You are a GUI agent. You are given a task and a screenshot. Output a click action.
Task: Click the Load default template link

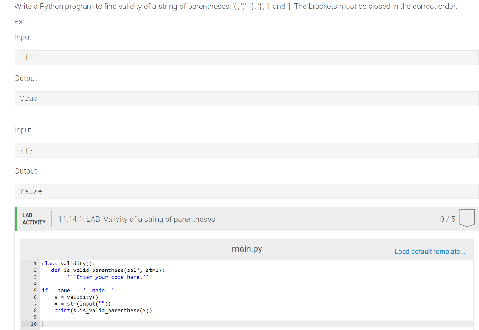(x=429, y=251)
